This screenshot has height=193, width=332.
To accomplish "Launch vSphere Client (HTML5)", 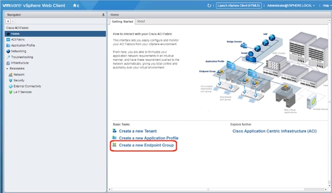I will (x=238, y=6).
